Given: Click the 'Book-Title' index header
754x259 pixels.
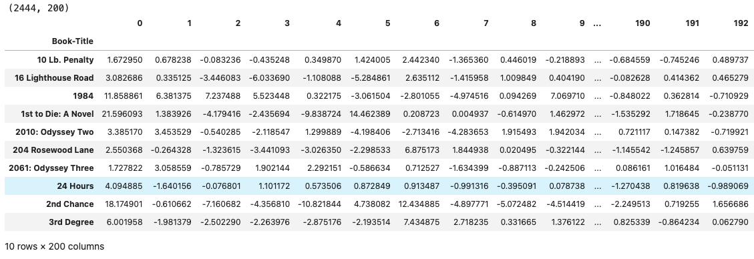Looking at the screenshot, I should pyautogui.click(x=73, y=41).
